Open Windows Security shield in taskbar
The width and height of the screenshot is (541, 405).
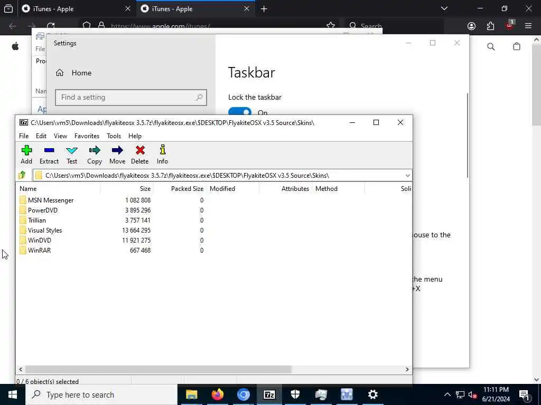[x=295, y=394]
